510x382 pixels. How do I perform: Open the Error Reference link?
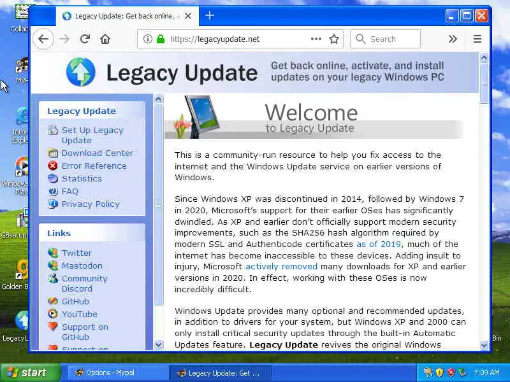94,166
